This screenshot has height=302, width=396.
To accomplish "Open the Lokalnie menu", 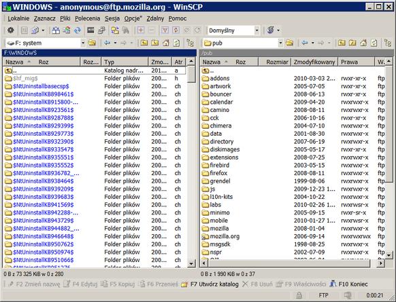I will 18,18.
